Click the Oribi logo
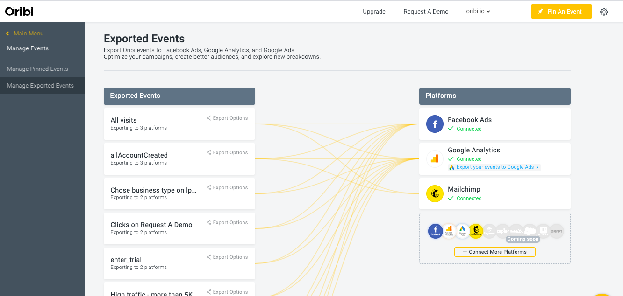 (x=19, y=11)
